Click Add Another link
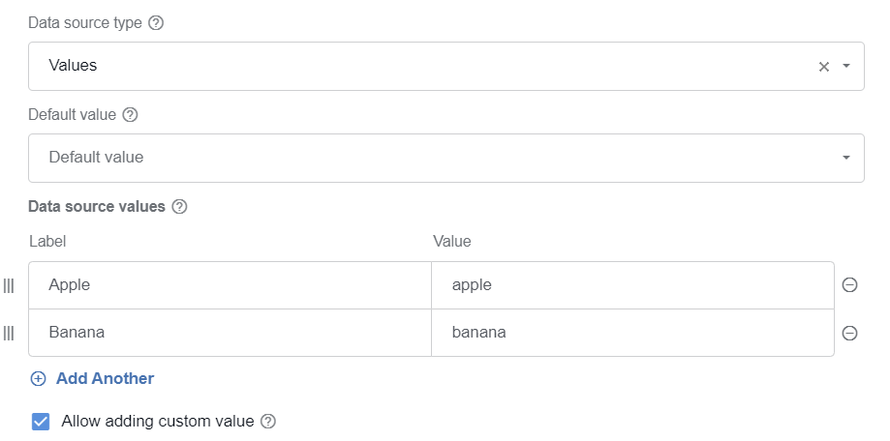 pos(105,379)
